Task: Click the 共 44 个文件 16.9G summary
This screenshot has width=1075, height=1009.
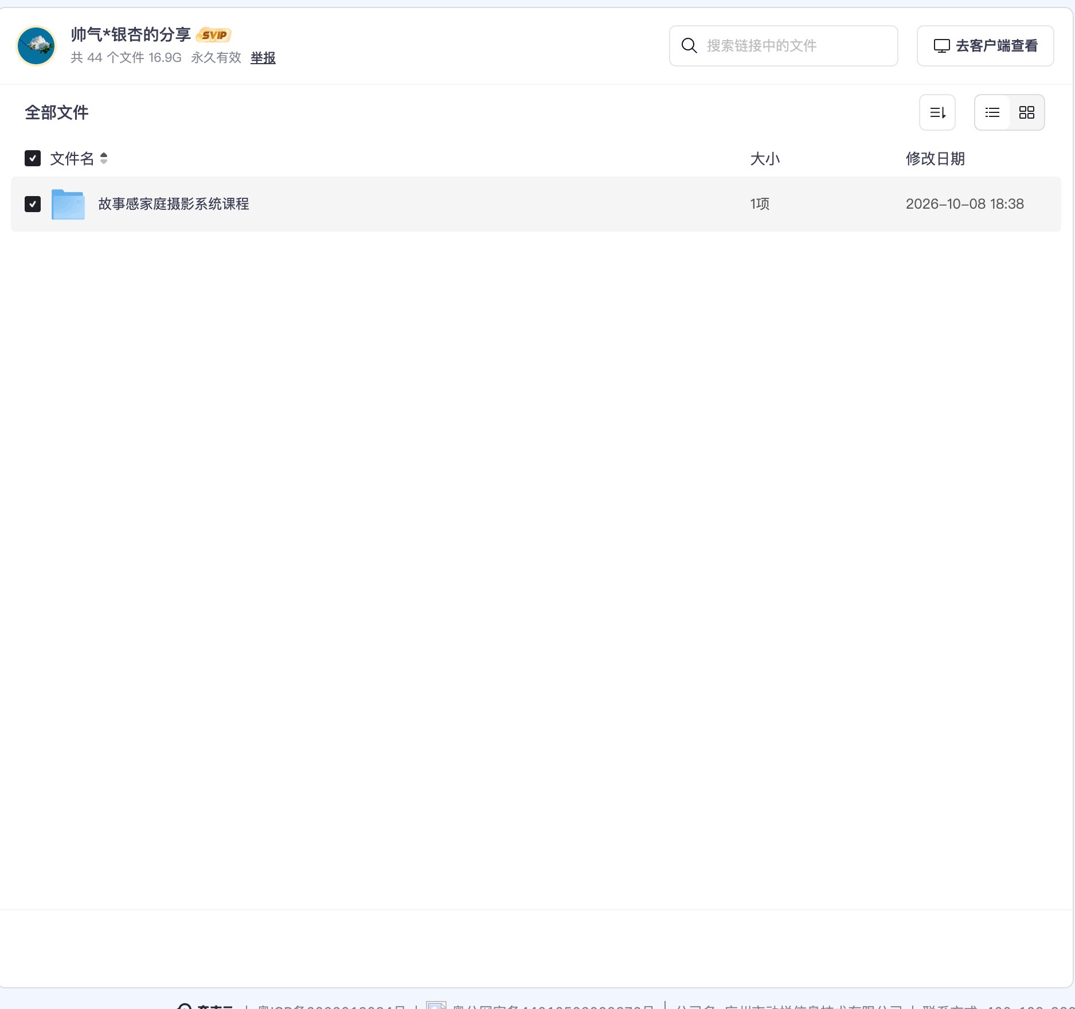Action: coord(126,58)
